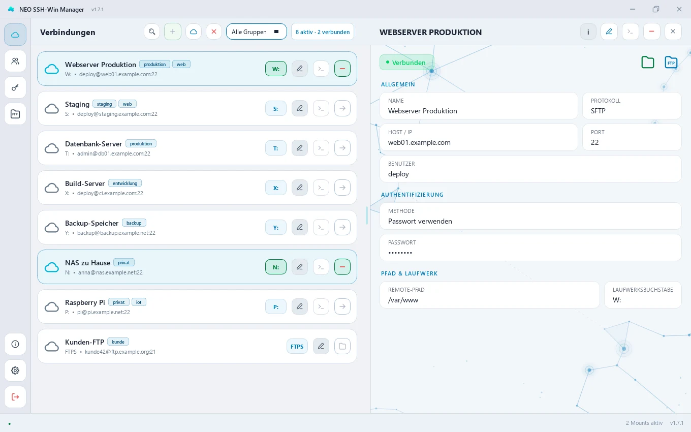Image resolution: width=691 pixels, height=432 pixels.
Task: Edit connection from the details header pencil
Action: tap(609, 32)
